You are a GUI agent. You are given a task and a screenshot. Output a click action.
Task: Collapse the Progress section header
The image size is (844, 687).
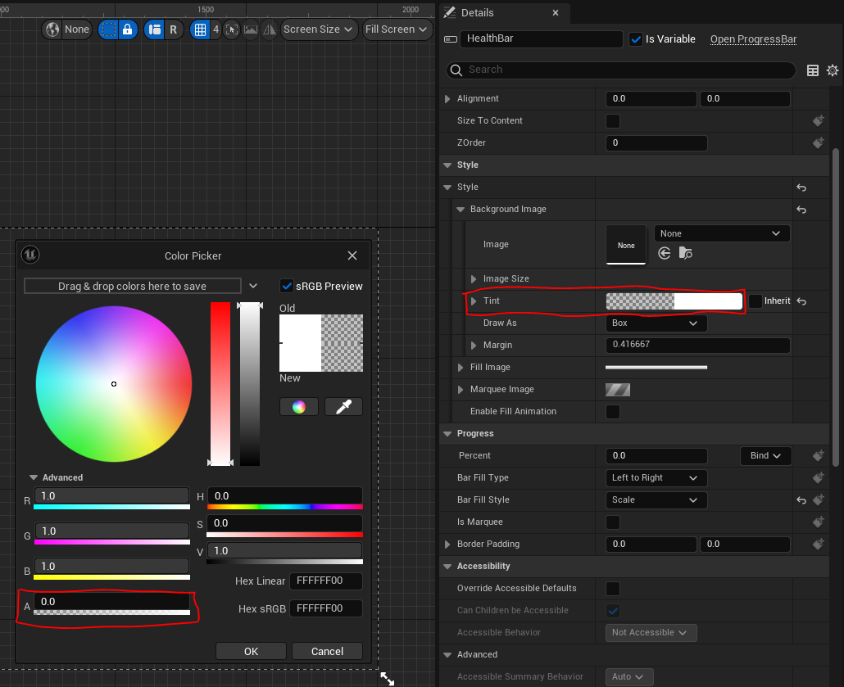coord(448,434)
